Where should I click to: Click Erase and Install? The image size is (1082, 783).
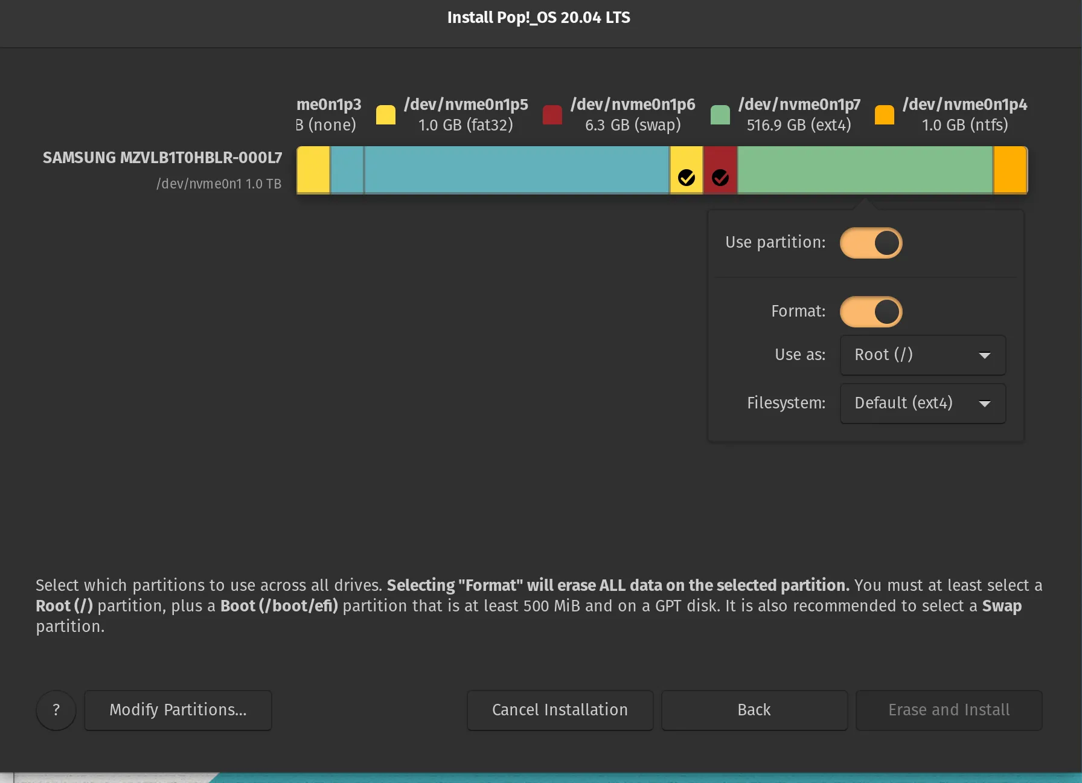[949, 710]
